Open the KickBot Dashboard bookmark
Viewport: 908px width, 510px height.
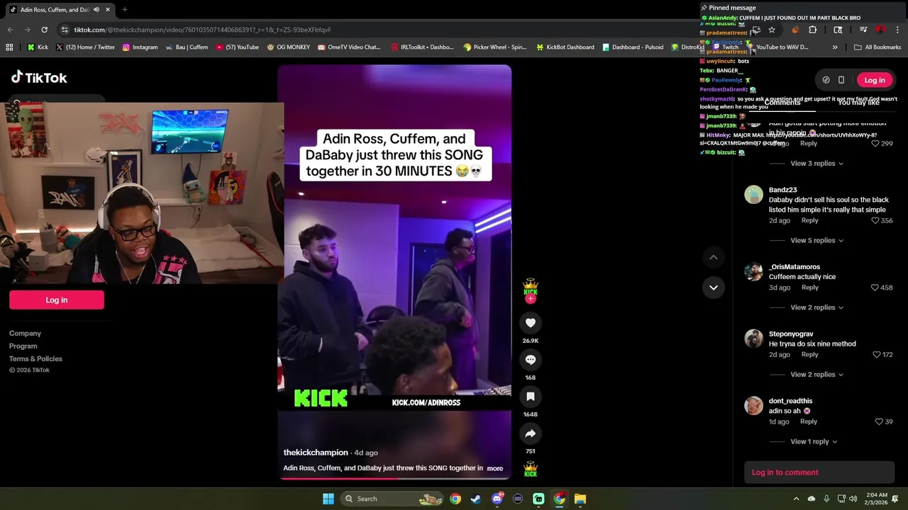(x=565, y=47)
